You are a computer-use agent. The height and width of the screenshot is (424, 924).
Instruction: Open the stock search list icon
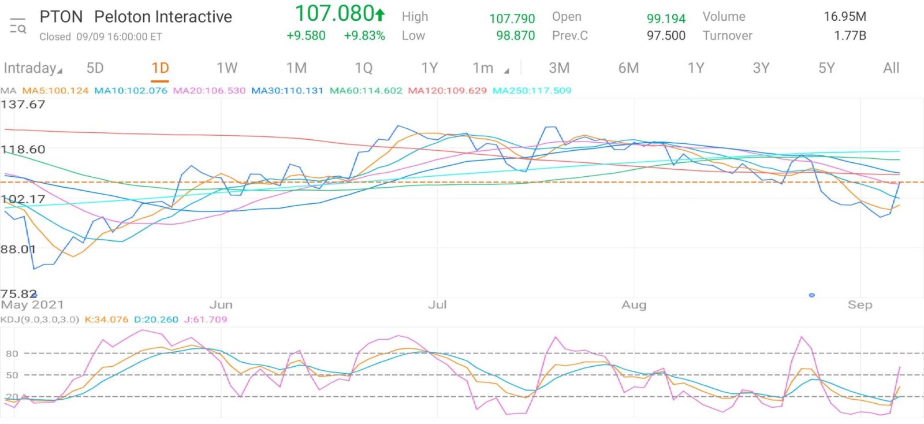(x=18, y=26)
